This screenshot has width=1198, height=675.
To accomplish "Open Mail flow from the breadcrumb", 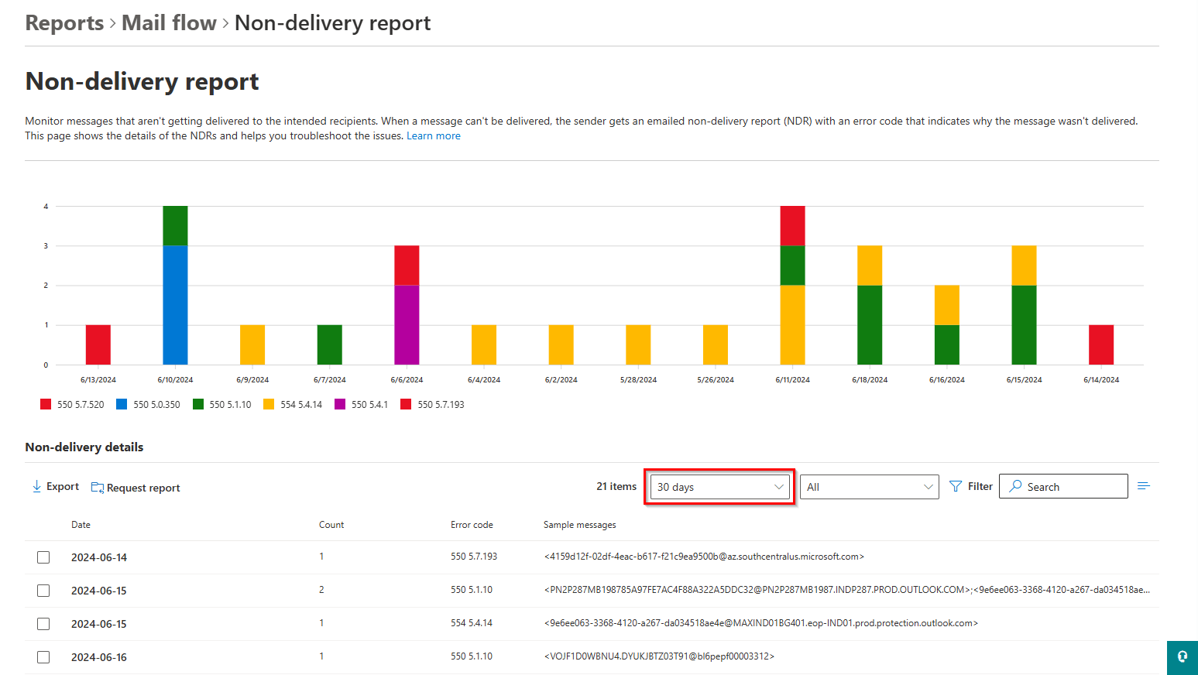I will pyautogui.click(x=169, y=22).
